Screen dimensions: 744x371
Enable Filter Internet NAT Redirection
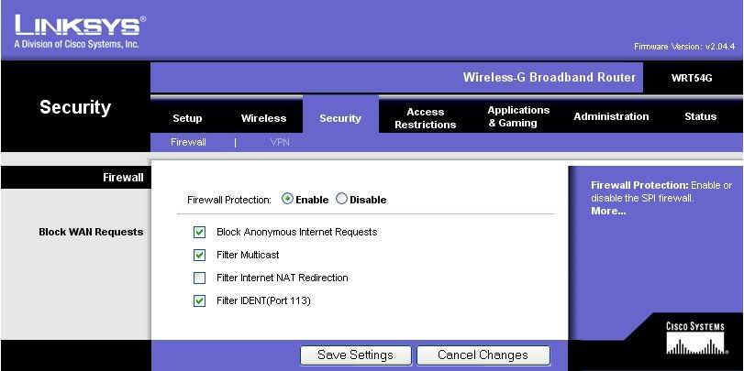point(199,278)
